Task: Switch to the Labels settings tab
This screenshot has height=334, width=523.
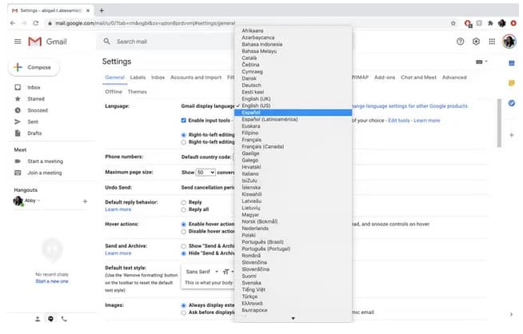Action: [138, 78]
